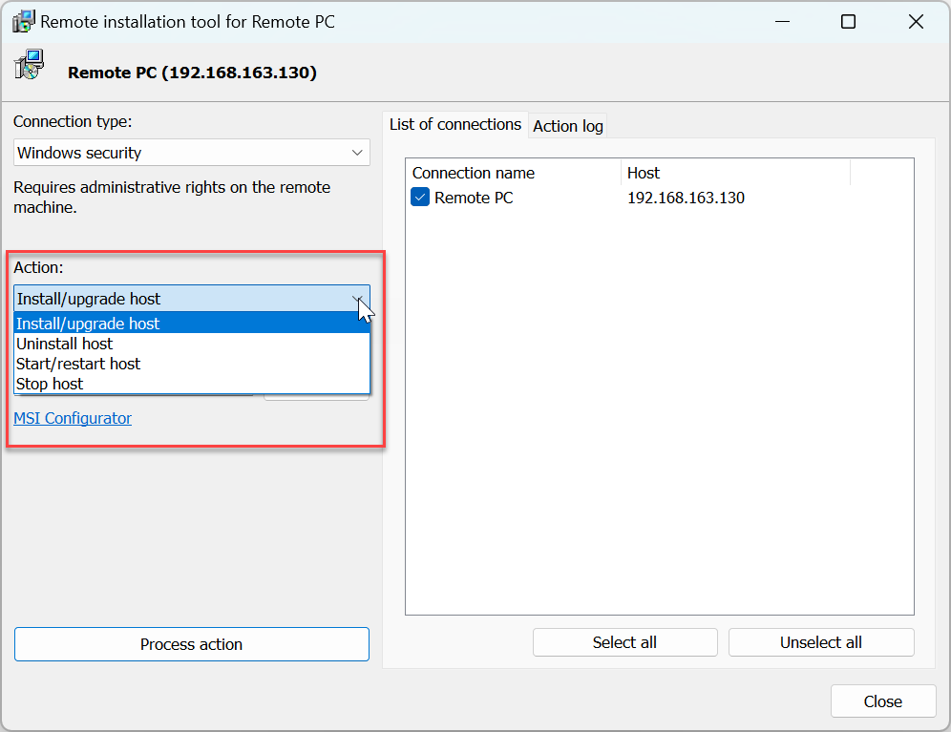Open the Connection type dropdown
The width and height of the screenshot is (951, 732).
pos(191,153)
